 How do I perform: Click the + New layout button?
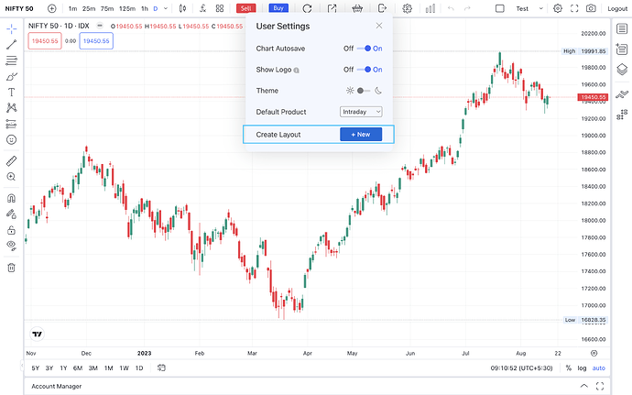click(x=361, y=135)
